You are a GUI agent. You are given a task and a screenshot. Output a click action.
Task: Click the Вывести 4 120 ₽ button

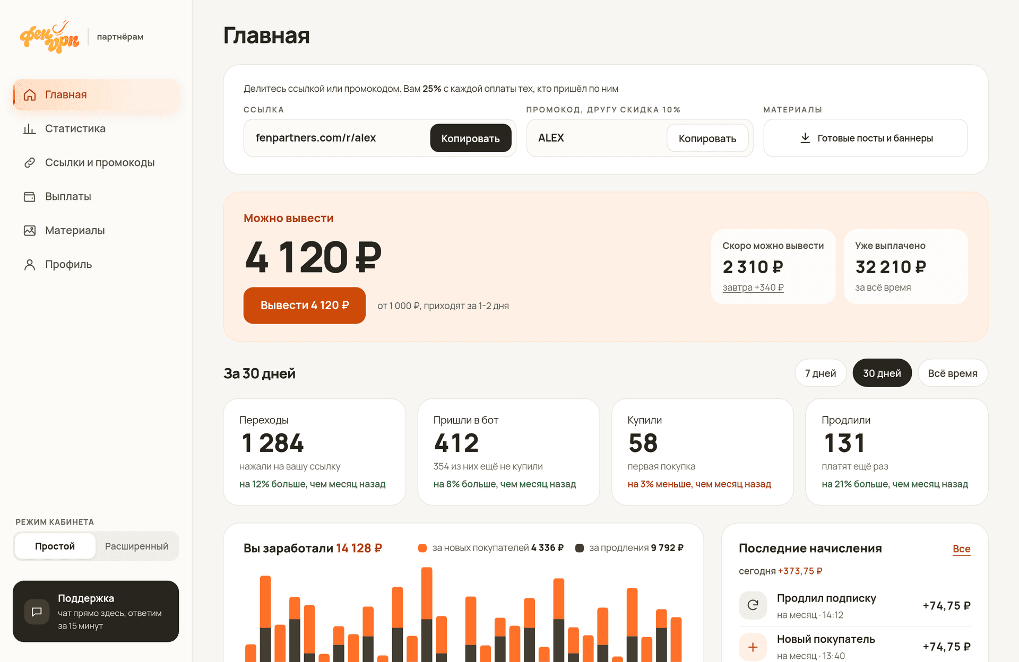coord(305,306)
